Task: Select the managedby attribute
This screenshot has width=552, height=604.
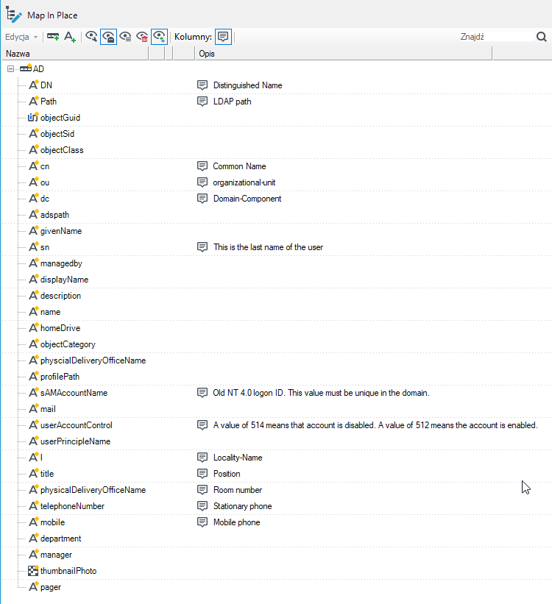Action: (61, 263)
